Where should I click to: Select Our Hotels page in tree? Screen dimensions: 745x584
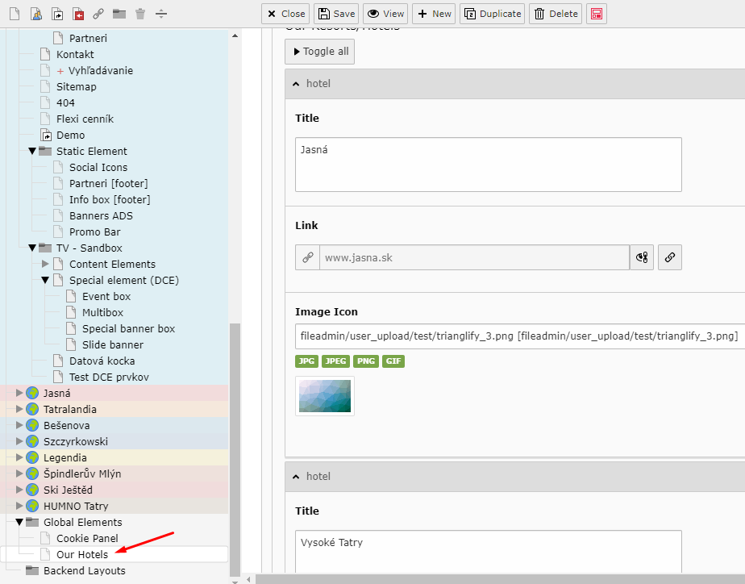coord(81,554)
